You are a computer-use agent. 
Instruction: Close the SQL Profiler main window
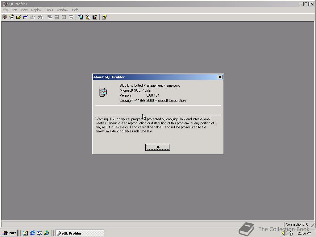pos(312,4)
